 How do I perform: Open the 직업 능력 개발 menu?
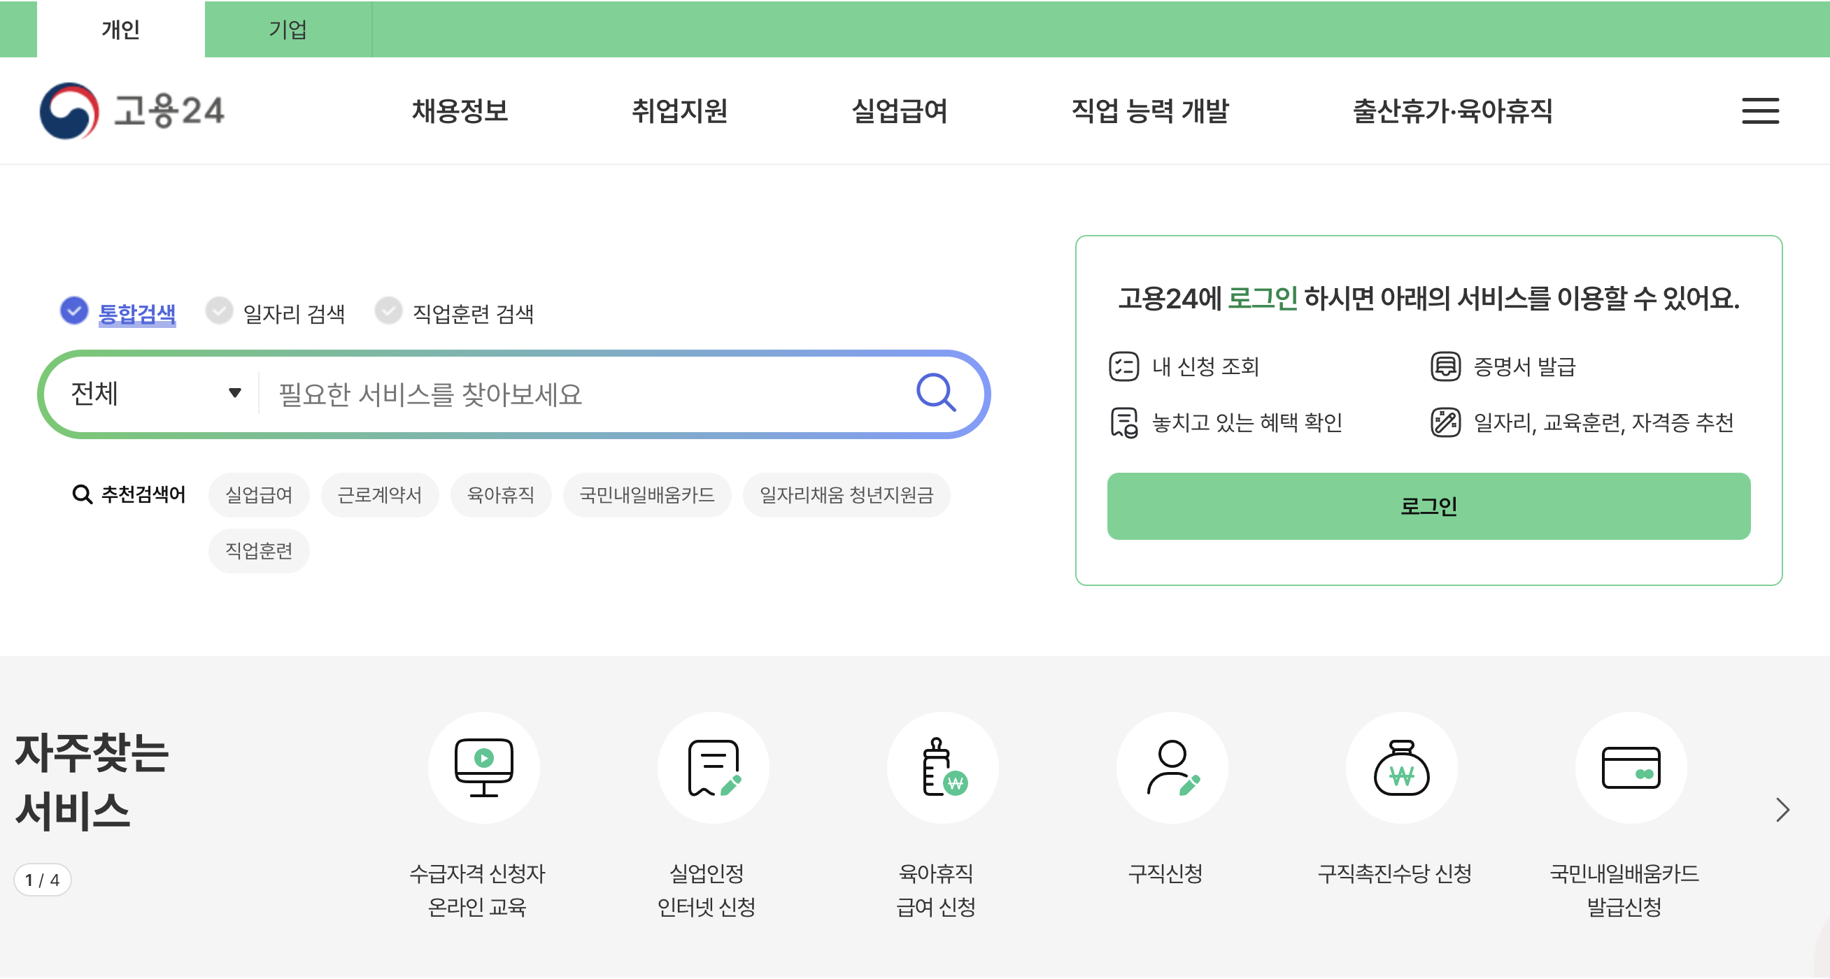1149,110
